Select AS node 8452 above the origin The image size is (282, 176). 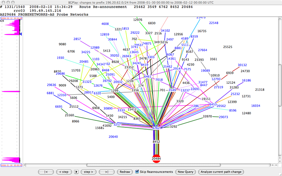(156, 142)
